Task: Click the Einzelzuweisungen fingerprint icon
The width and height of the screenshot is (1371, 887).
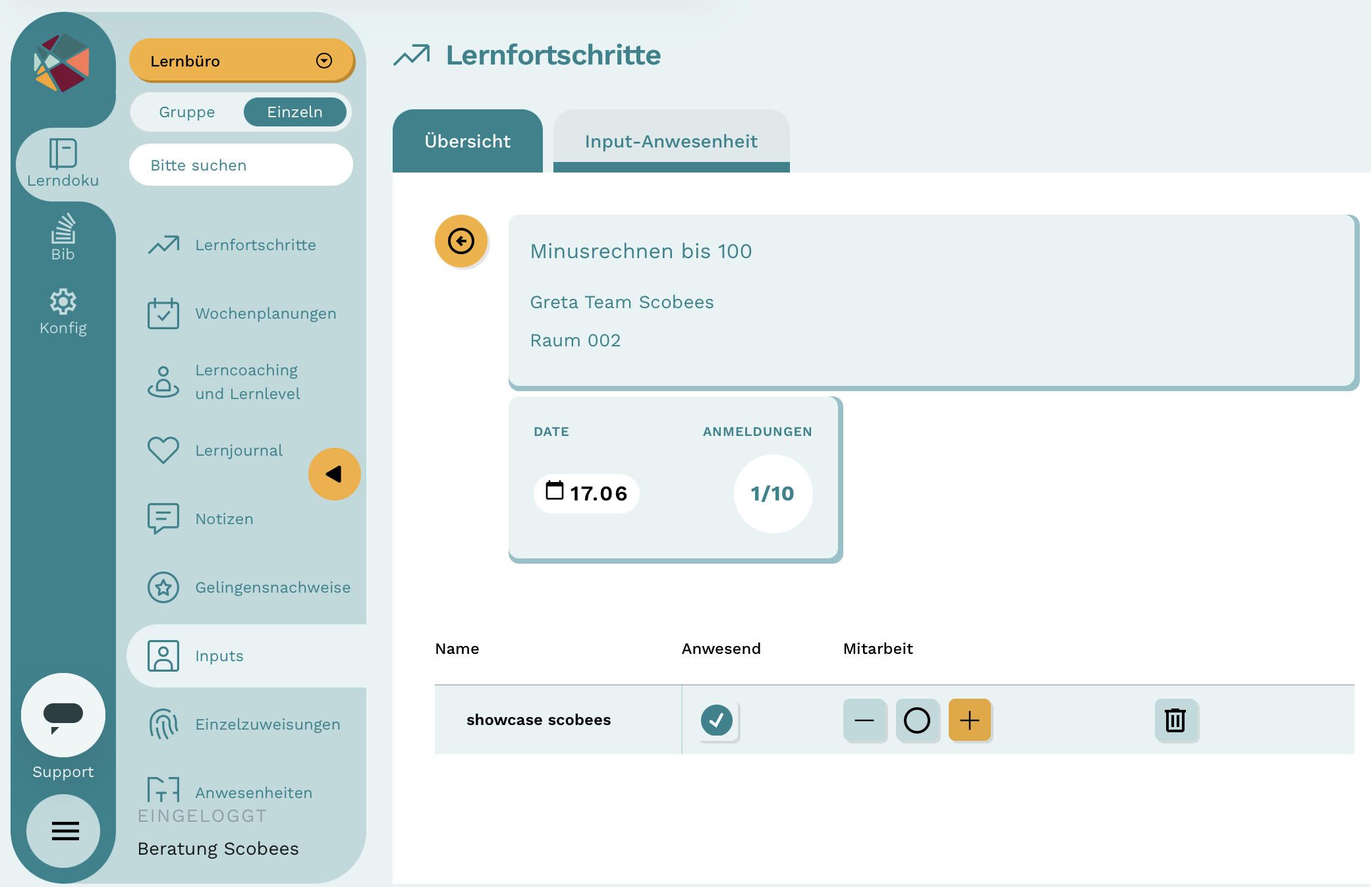Action: point(163,724)
